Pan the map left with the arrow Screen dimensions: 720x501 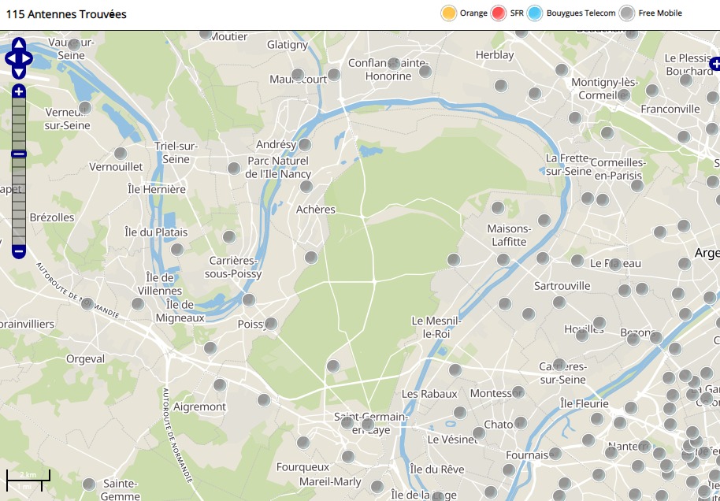click(x=10, y=58)
